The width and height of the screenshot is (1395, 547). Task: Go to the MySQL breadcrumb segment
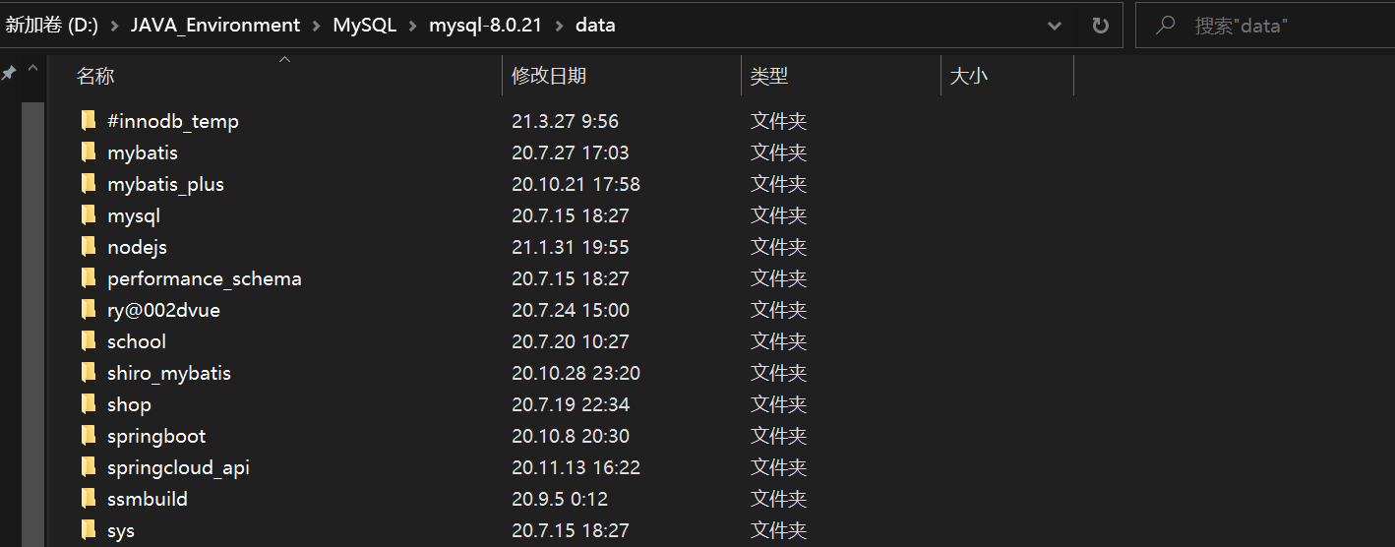tap(364, 26)
